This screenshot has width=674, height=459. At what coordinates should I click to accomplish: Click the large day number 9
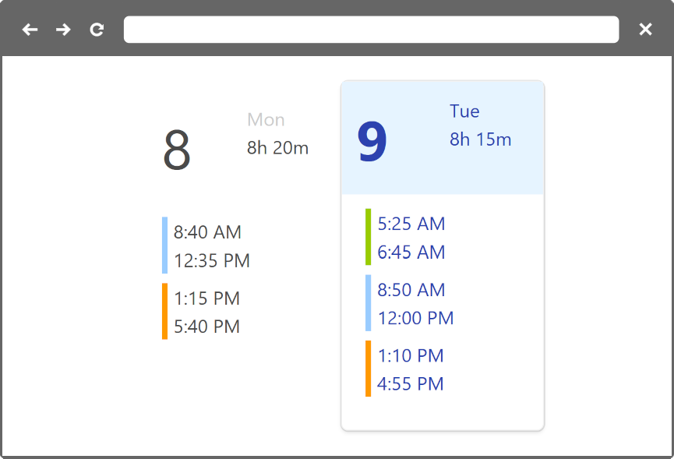[372, 141]
